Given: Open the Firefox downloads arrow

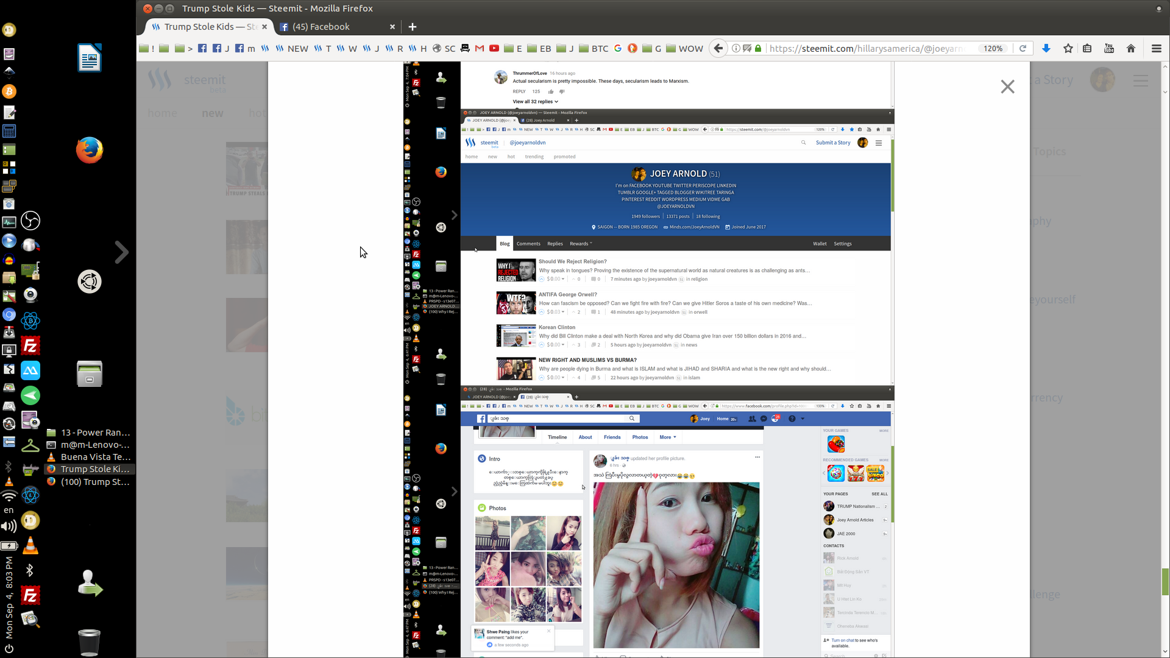Looking at the screenshot, I should pyautogui.click(x=1046, y=49).
